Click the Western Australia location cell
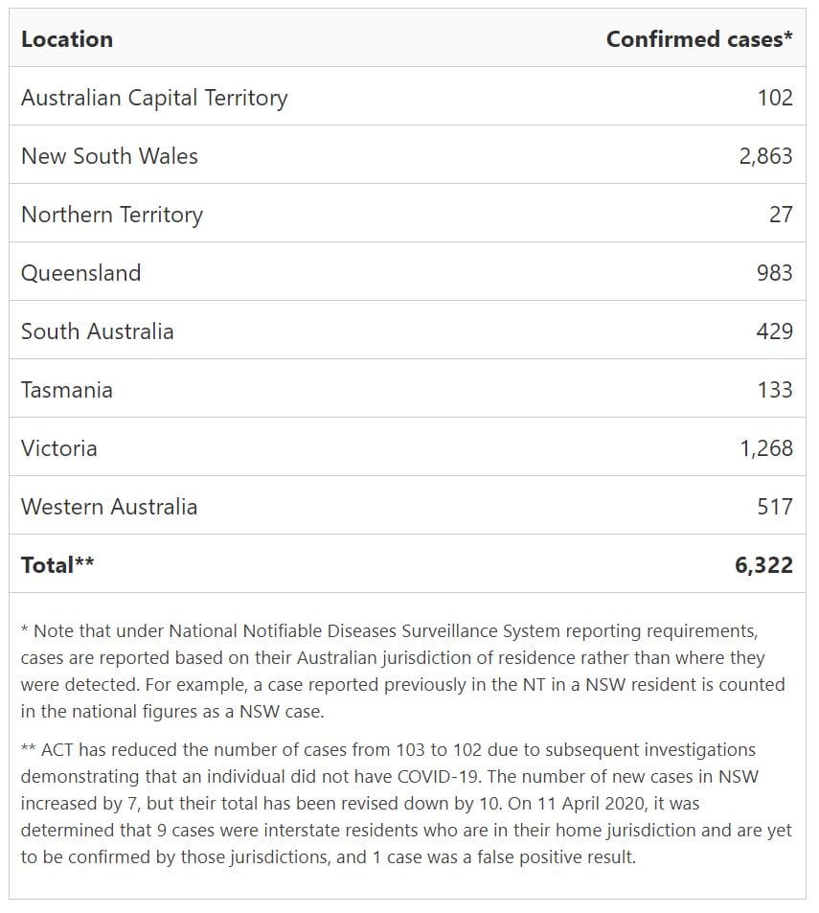 point(109,507)
